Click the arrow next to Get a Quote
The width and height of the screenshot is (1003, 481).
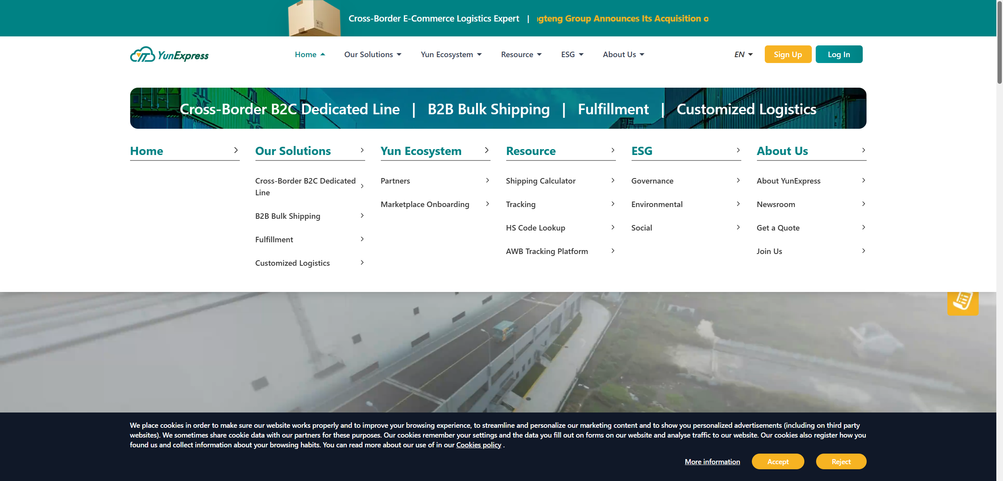click(864, 227)
